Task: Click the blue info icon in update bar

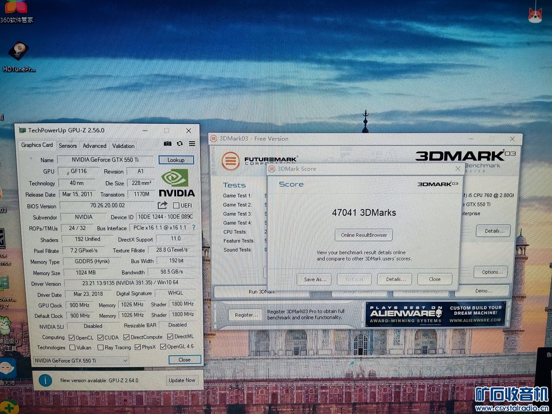Action: (x=45, y=380)
